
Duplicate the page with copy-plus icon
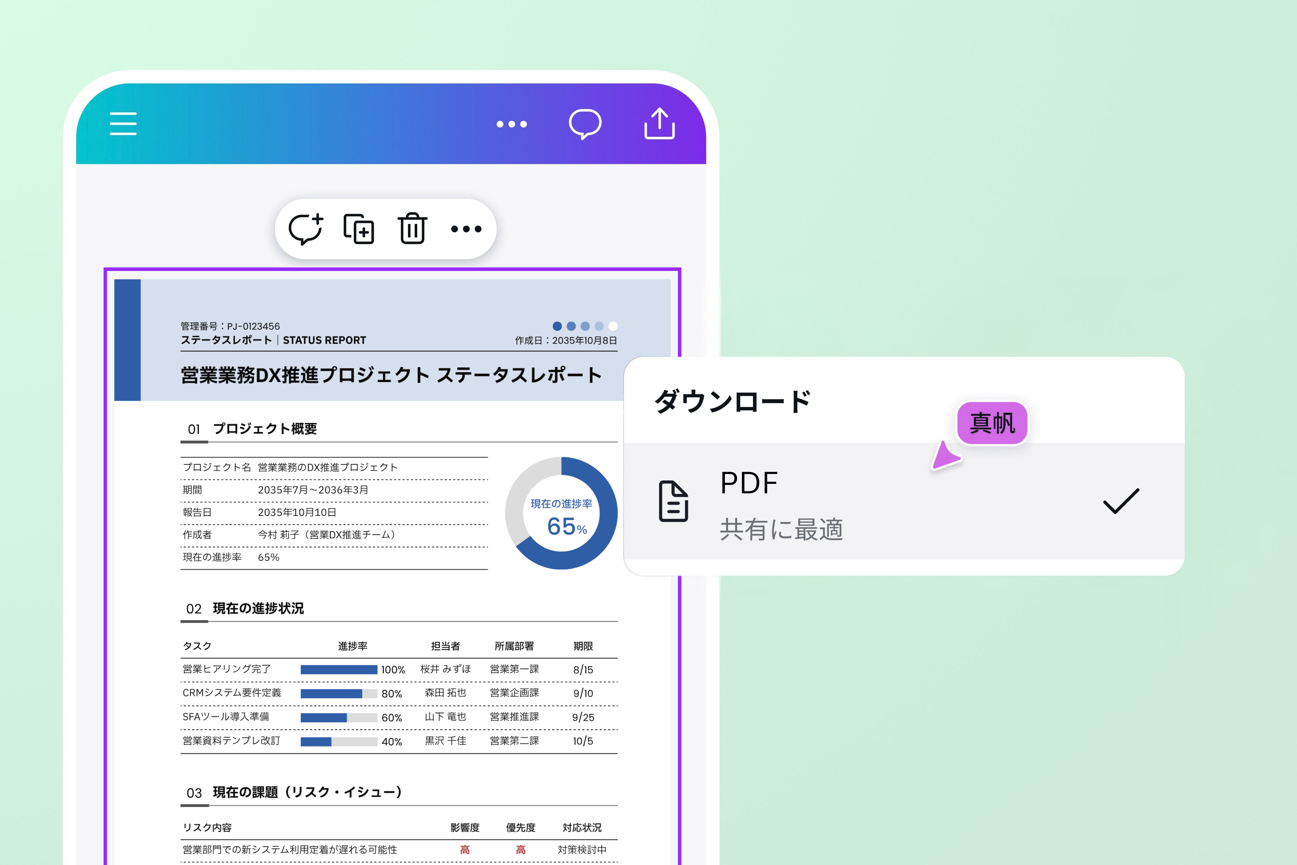(359, 228)
